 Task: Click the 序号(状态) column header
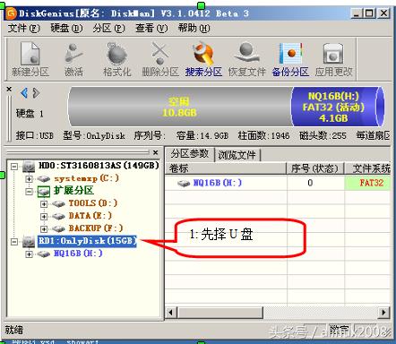click(x=315, y=168)
